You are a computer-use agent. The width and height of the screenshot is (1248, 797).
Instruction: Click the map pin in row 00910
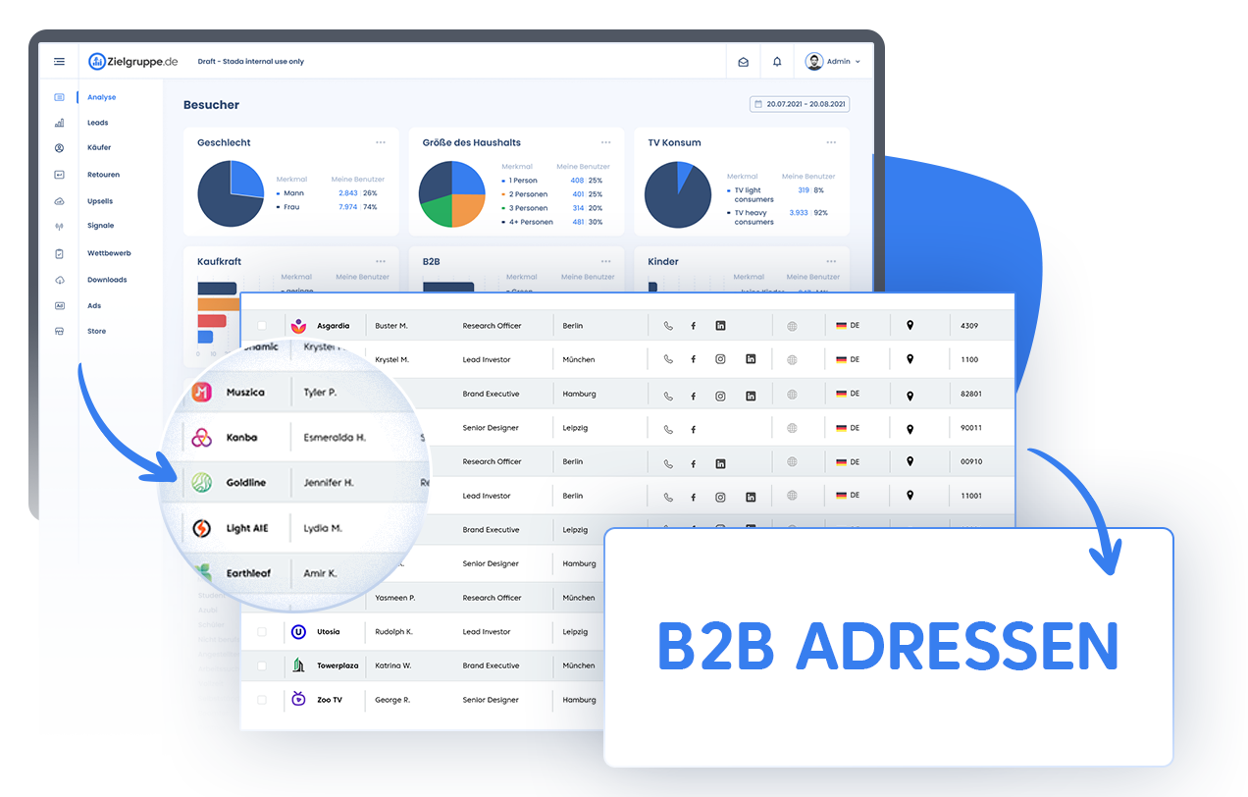click(x=910, y=462)
